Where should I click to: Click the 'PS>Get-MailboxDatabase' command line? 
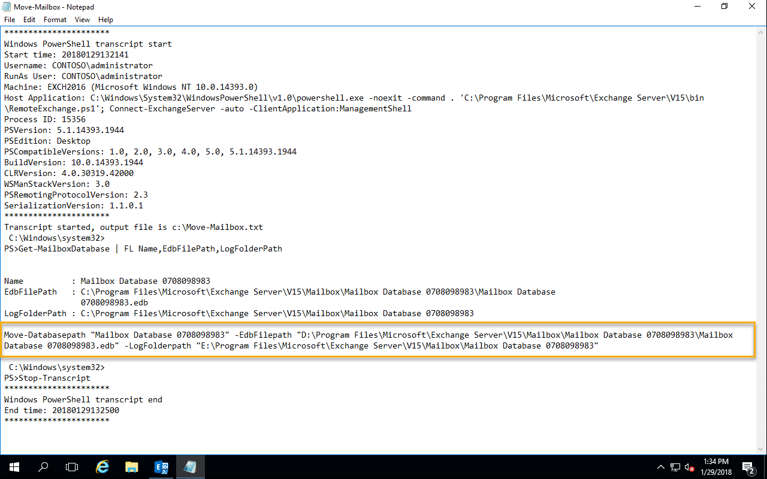[x=143, y=248]
